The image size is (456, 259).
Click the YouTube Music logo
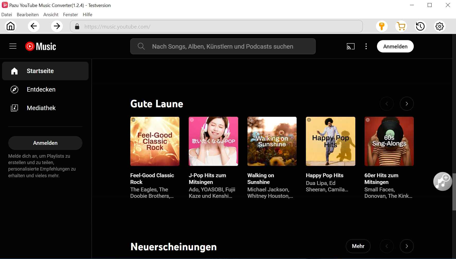click(41, 46)
